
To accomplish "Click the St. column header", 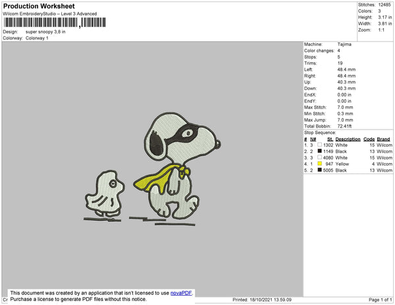I will pos(330,139).
